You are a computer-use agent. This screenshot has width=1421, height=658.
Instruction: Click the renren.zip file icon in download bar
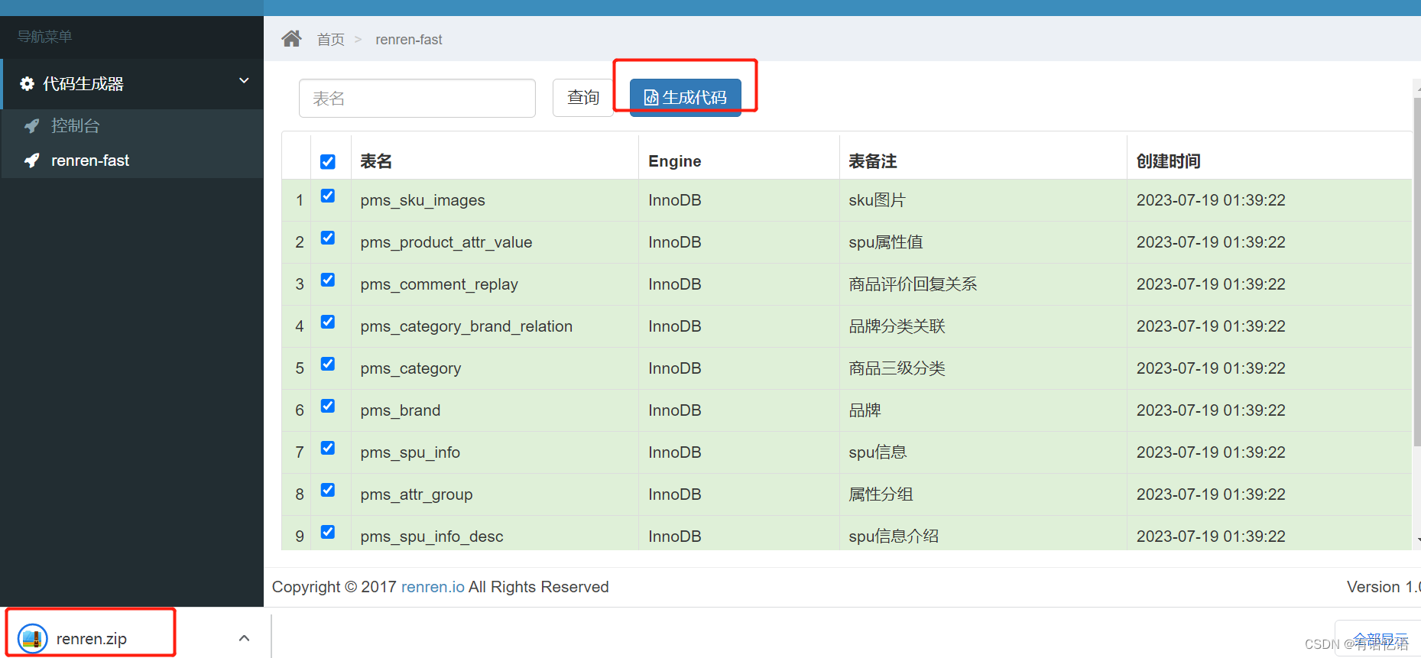[x=33, y=639]
